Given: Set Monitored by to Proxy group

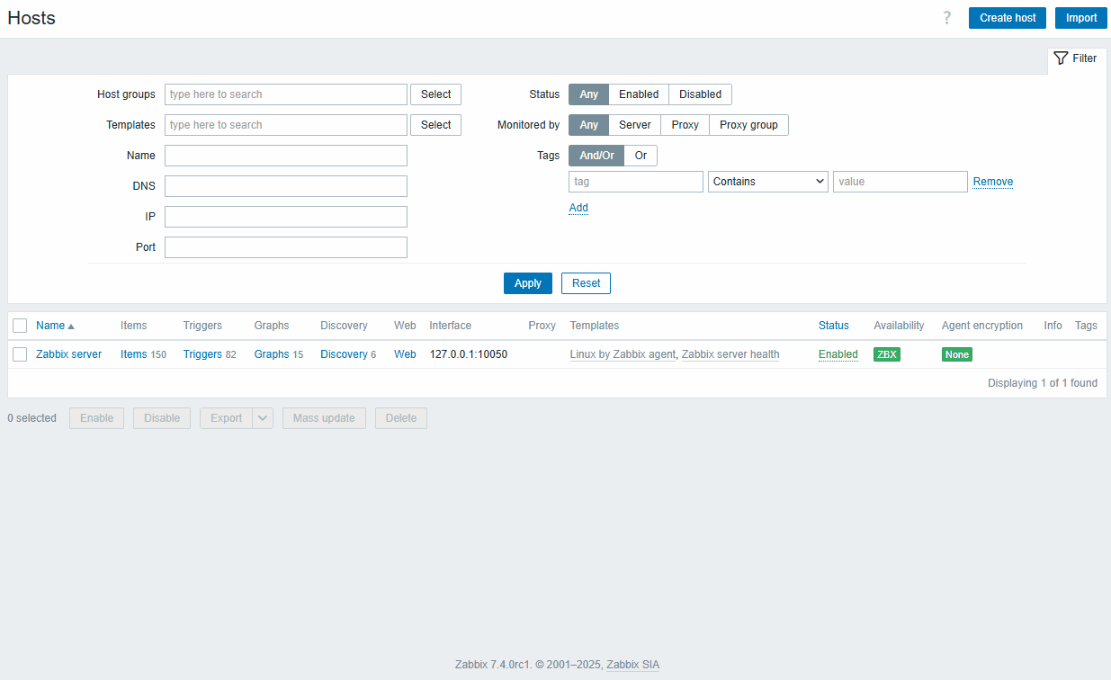Looking at the screenshot, I should tap(748, 125).
